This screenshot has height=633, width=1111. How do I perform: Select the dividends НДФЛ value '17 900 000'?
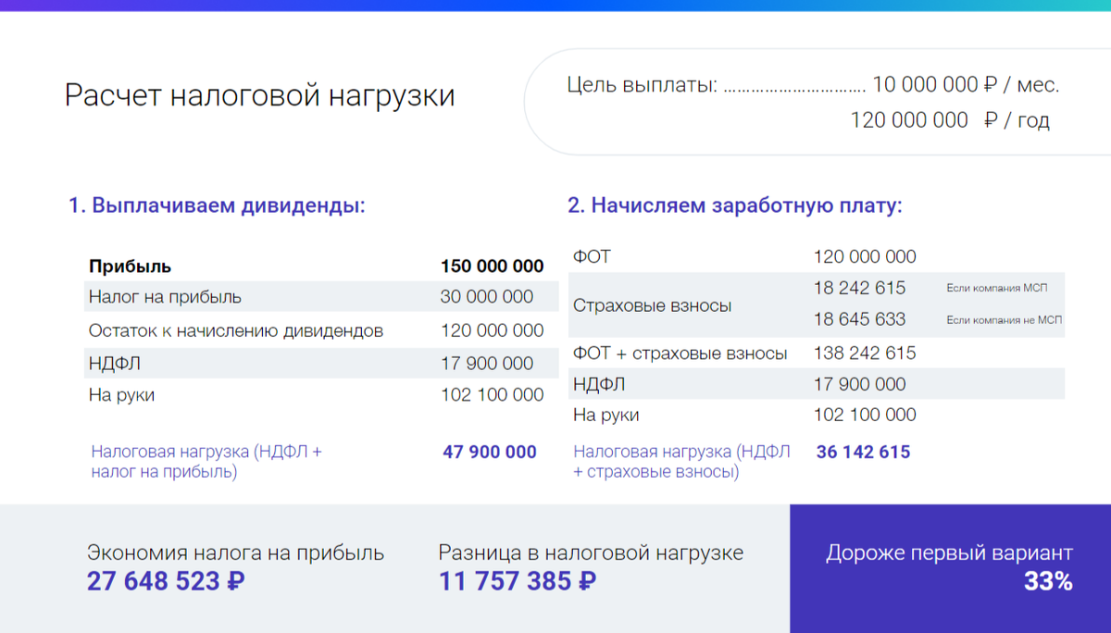(487, 365)
